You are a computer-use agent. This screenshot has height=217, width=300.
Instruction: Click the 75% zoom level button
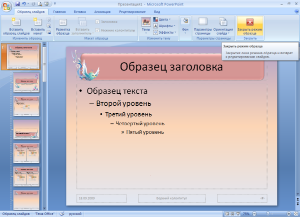coord(246,213)
